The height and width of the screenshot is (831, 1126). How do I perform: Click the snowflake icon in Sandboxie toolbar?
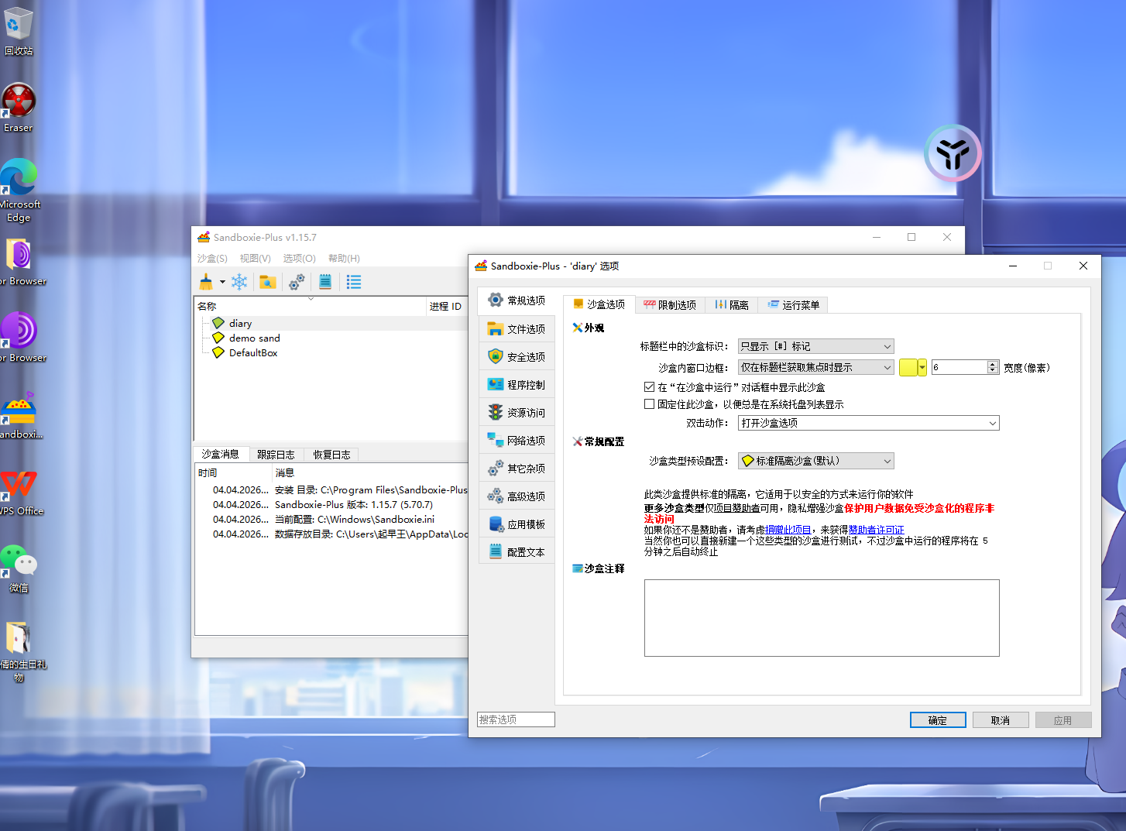click(x=239, y=282)
